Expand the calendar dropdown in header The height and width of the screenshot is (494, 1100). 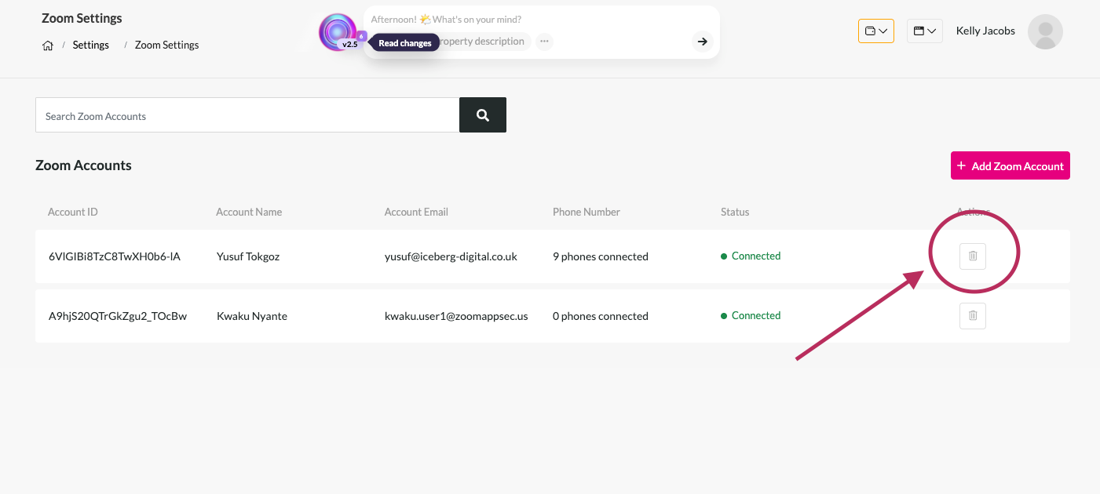925,31
